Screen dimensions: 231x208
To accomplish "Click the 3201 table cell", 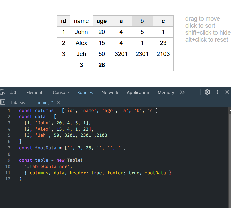I will (121, 54).
